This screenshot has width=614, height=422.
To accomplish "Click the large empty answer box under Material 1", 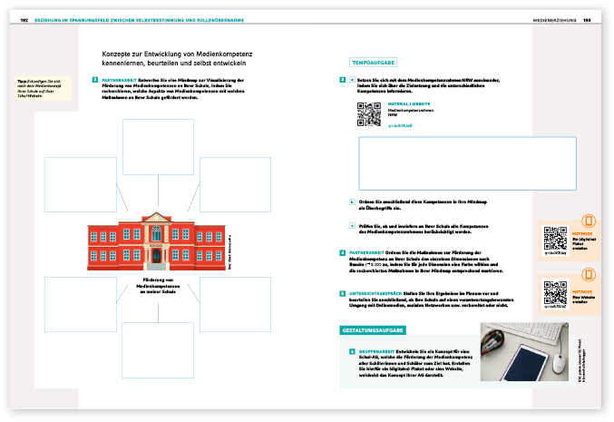I will click(467, 162).
